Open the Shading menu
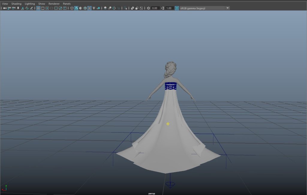This screenshot has height=195, width=307. (x=16, y=4)
